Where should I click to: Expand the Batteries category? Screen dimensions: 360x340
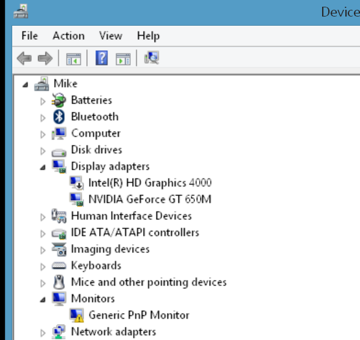coord(43,101)
